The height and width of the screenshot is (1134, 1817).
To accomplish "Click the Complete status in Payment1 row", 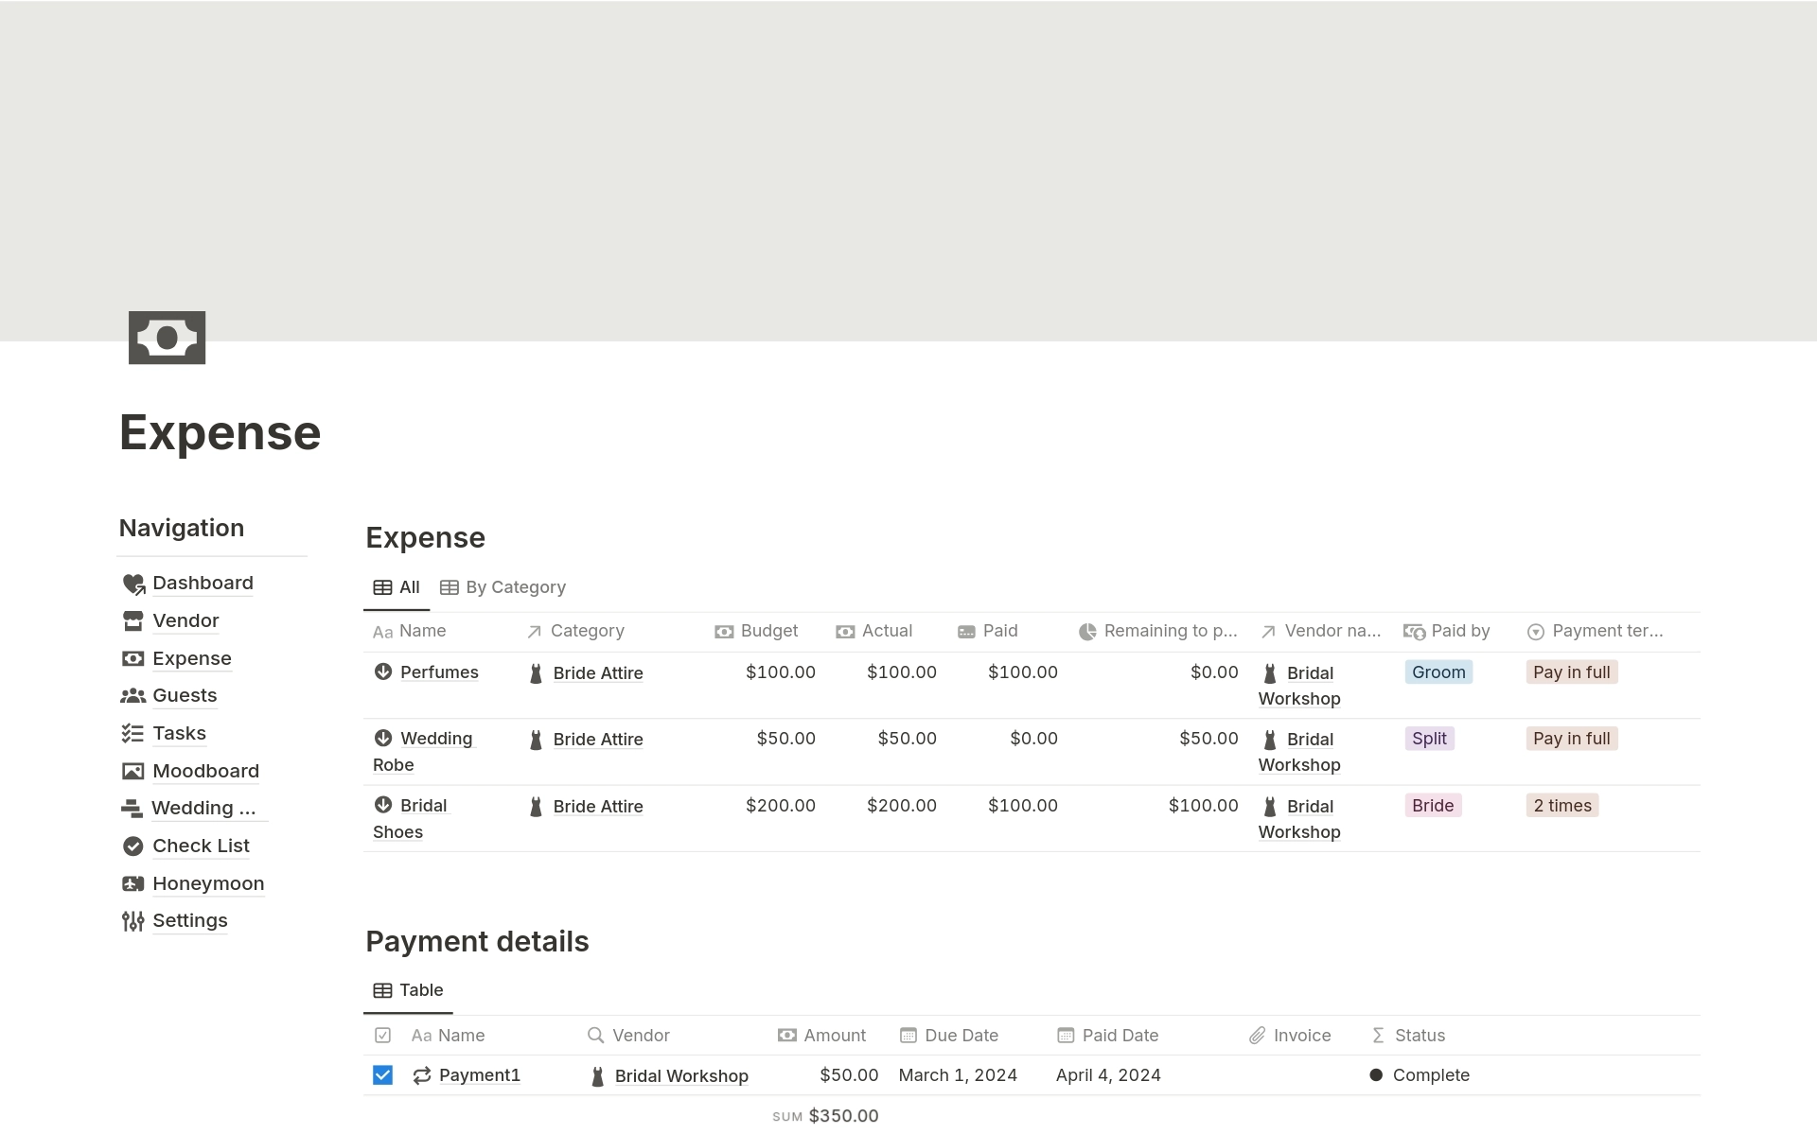I will click(1420, 1075).
